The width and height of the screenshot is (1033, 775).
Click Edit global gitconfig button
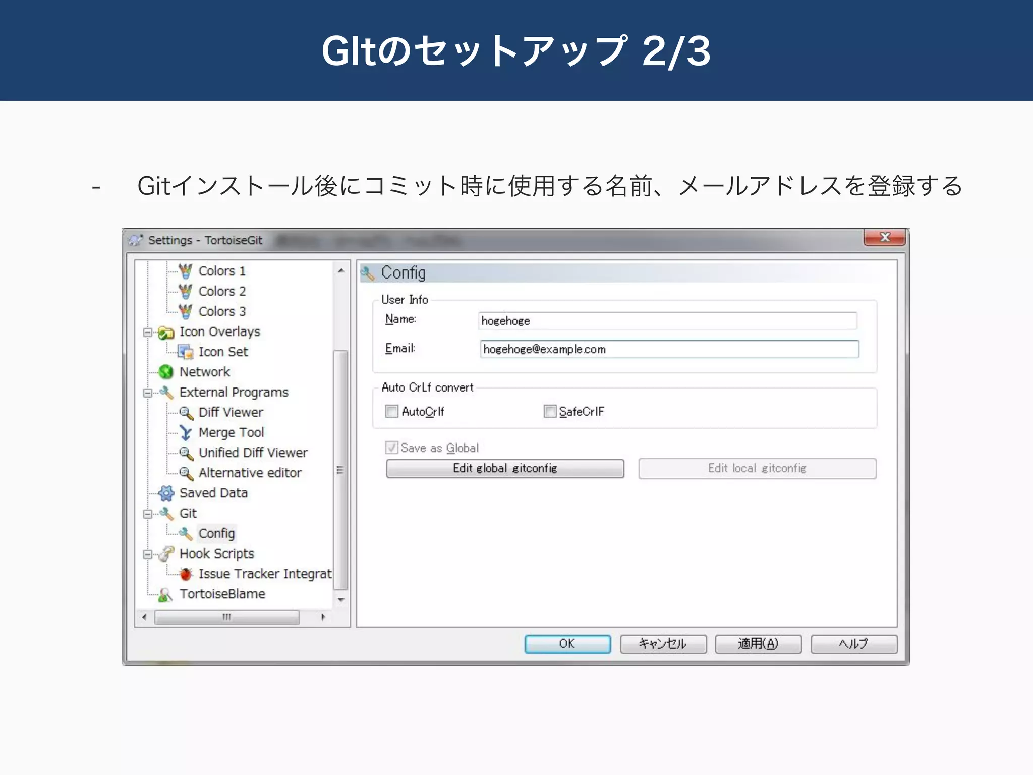click(x=505, y=468)
